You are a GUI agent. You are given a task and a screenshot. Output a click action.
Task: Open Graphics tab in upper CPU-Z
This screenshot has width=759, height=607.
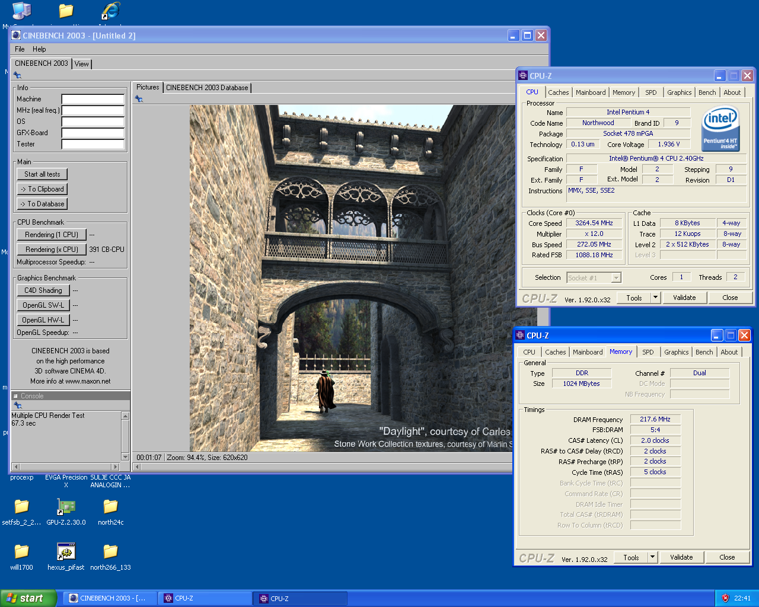679,92
